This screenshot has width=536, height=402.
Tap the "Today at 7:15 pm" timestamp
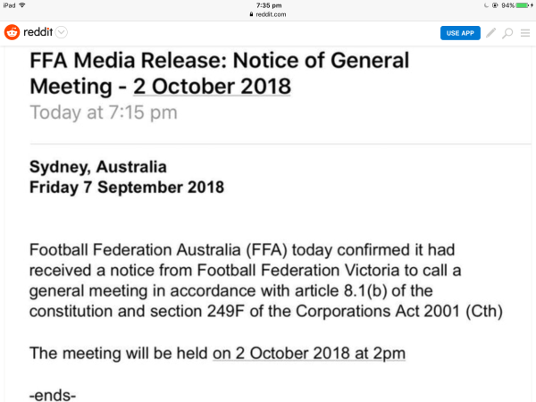pos(104,113)
